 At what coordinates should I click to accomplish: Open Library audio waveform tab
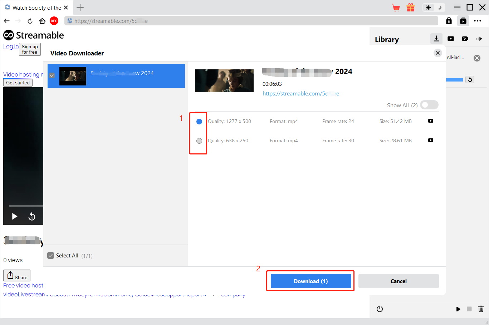pos(479,39)
